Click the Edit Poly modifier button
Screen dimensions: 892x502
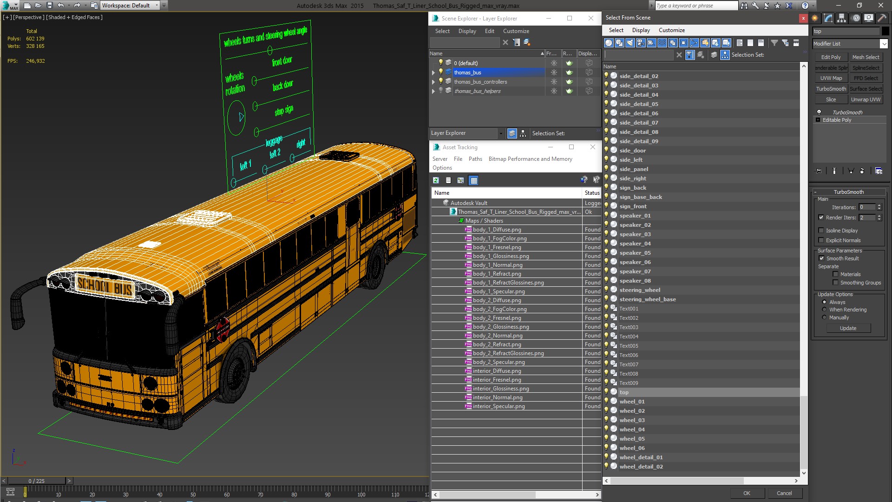(x=831, y=57)
